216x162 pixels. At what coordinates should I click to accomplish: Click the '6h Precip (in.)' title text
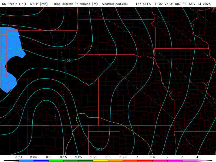pyautogui.click(x=14, y=4)
